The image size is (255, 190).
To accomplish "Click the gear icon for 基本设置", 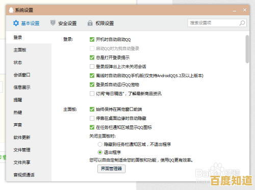I will (x=16, y=23).
